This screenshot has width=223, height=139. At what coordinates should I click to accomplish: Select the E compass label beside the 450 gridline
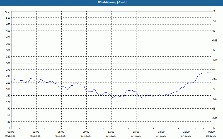coord(214,31)
